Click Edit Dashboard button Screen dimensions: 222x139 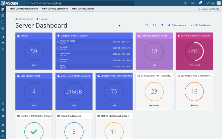[200, 25]
